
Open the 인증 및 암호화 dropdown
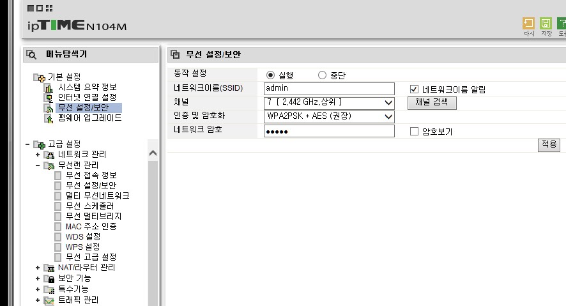[x=329, y=116]
